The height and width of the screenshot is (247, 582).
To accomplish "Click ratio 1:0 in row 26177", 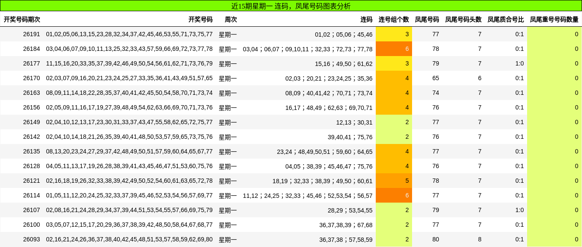I will point(519,63).
